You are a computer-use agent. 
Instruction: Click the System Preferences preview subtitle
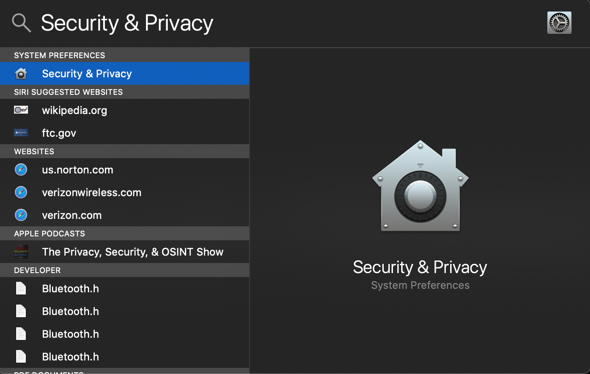(x=420, y=285)
